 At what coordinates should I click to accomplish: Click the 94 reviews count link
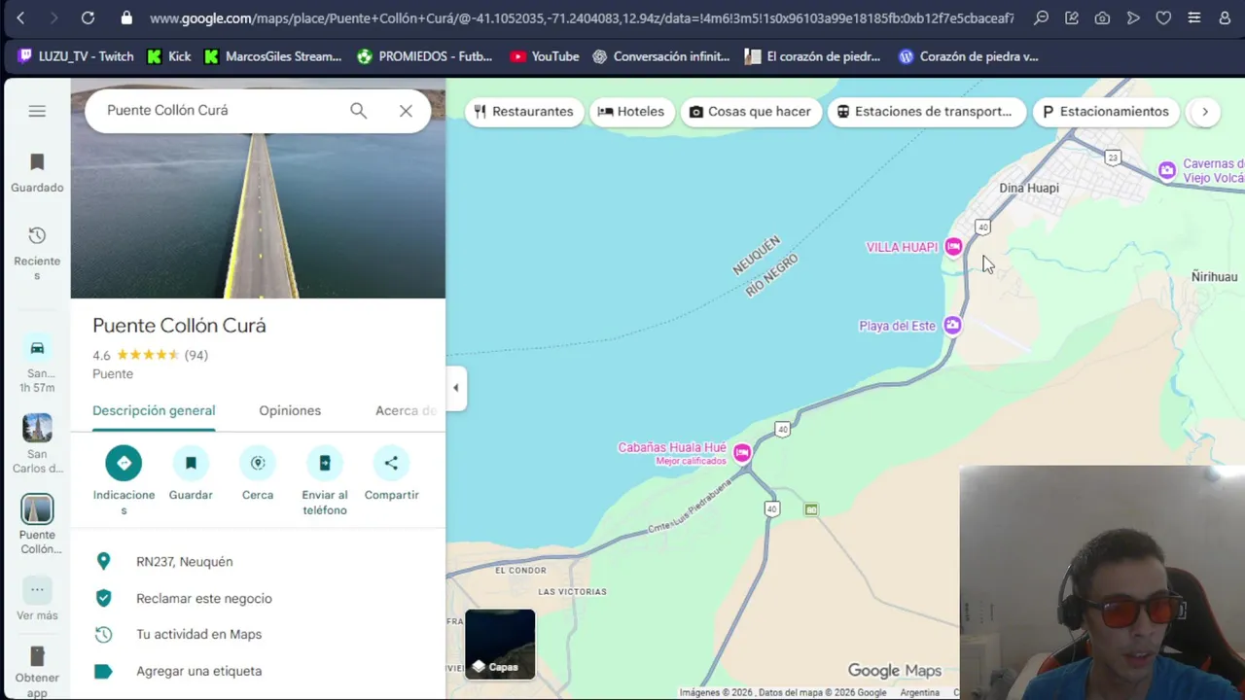tap(196, 355)
